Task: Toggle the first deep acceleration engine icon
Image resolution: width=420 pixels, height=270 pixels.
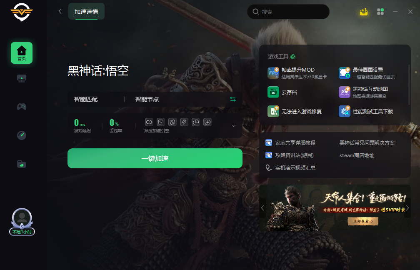Action: click(149, 122)
